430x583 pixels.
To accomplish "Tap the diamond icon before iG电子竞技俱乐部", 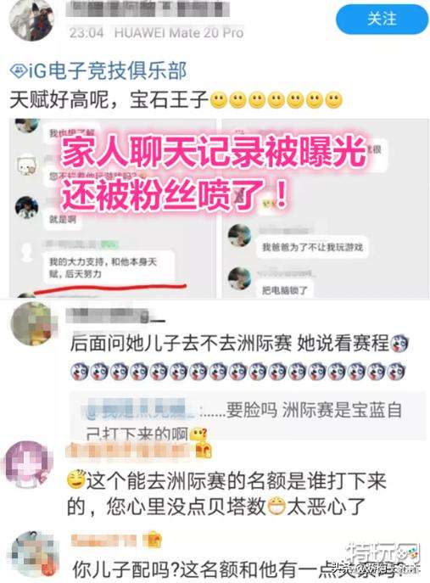I will tap(18, 71).
